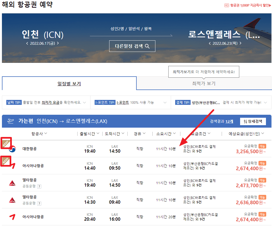
Task: Click departure time 20:40
Action: click(x=90, y=219)
